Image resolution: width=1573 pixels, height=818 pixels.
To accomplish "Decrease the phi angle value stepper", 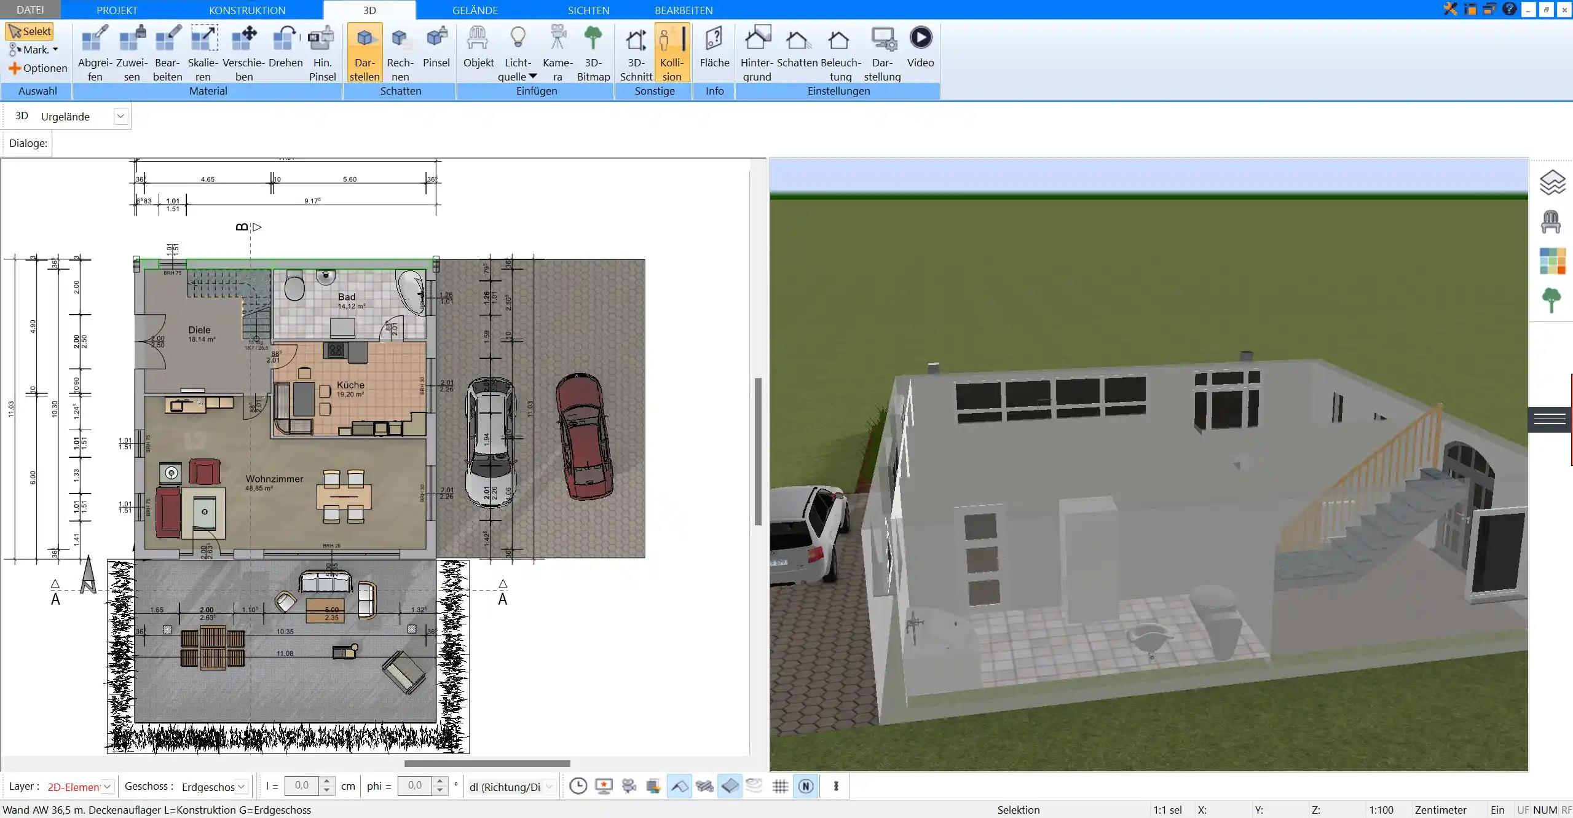I will [440, 790].
